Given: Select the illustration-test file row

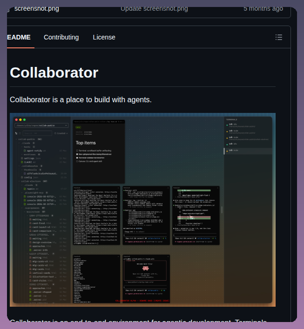Looking at the screenshot, I should pyautogui.click(x=48, y=277).
